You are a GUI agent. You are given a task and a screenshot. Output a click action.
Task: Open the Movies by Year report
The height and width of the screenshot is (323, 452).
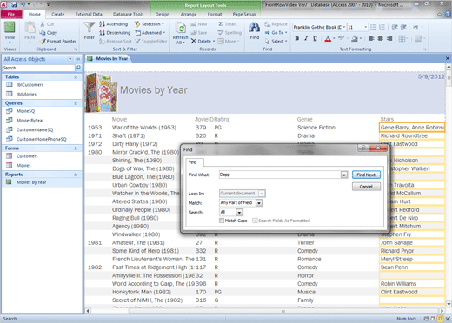[31, 182]
